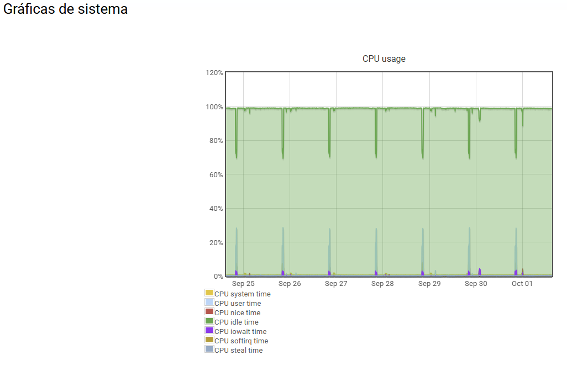
Task: Click the green CPU idle time swatch
Action: point(209,321)
